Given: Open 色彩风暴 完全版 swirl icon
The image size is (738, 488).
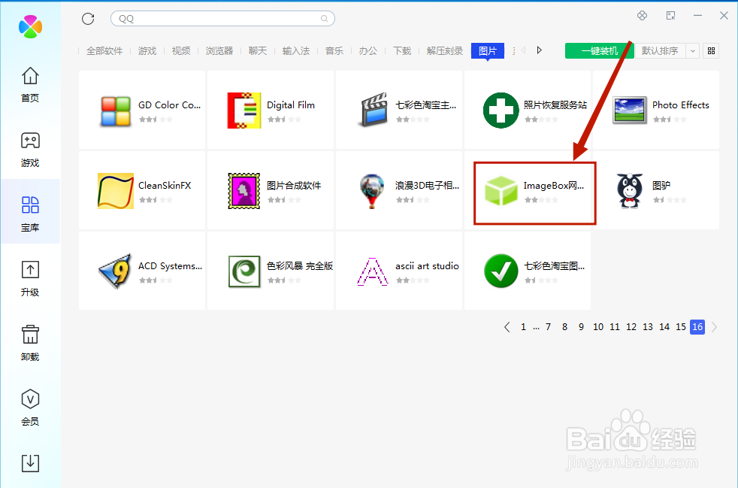Looking at the screenshot, I should coord(243,271).
